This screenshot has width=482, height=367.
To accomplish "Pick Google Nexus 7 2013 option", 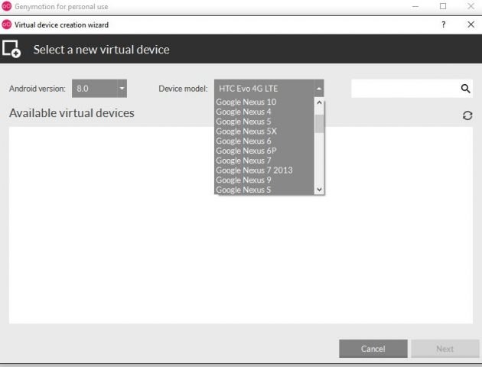I will pos(254,171).
